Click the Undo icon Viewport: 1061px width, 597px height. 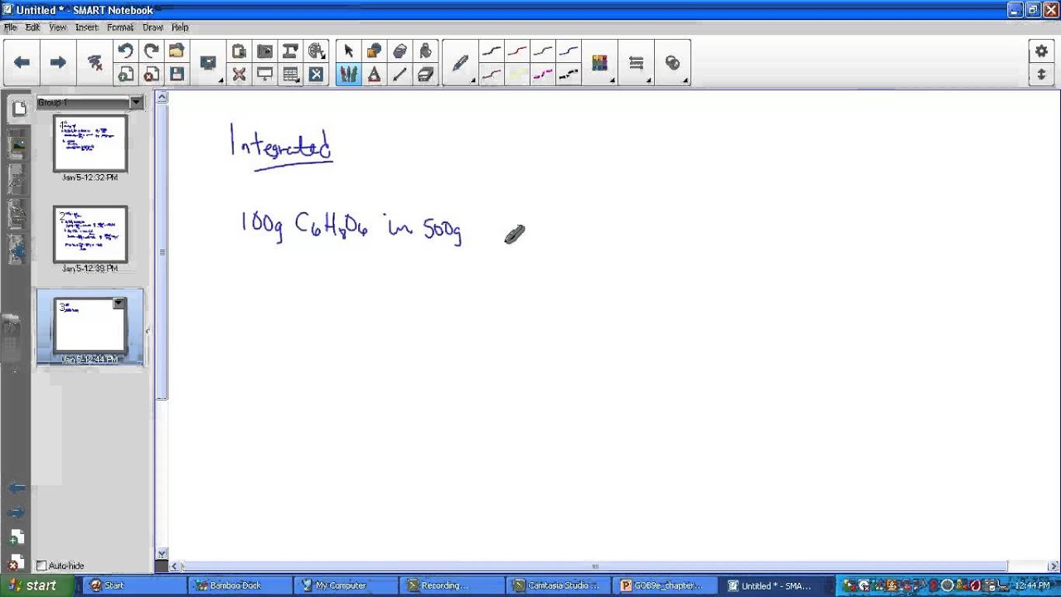tap(125, 51)
